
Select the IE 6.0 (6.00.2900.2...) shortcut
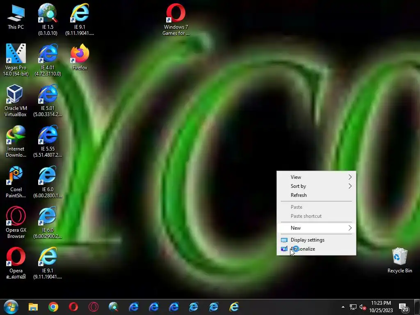coord(48,223)
